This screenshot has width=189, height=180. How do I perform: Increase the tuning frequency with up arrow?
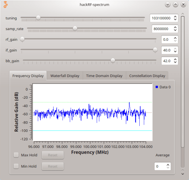(175, 16)
